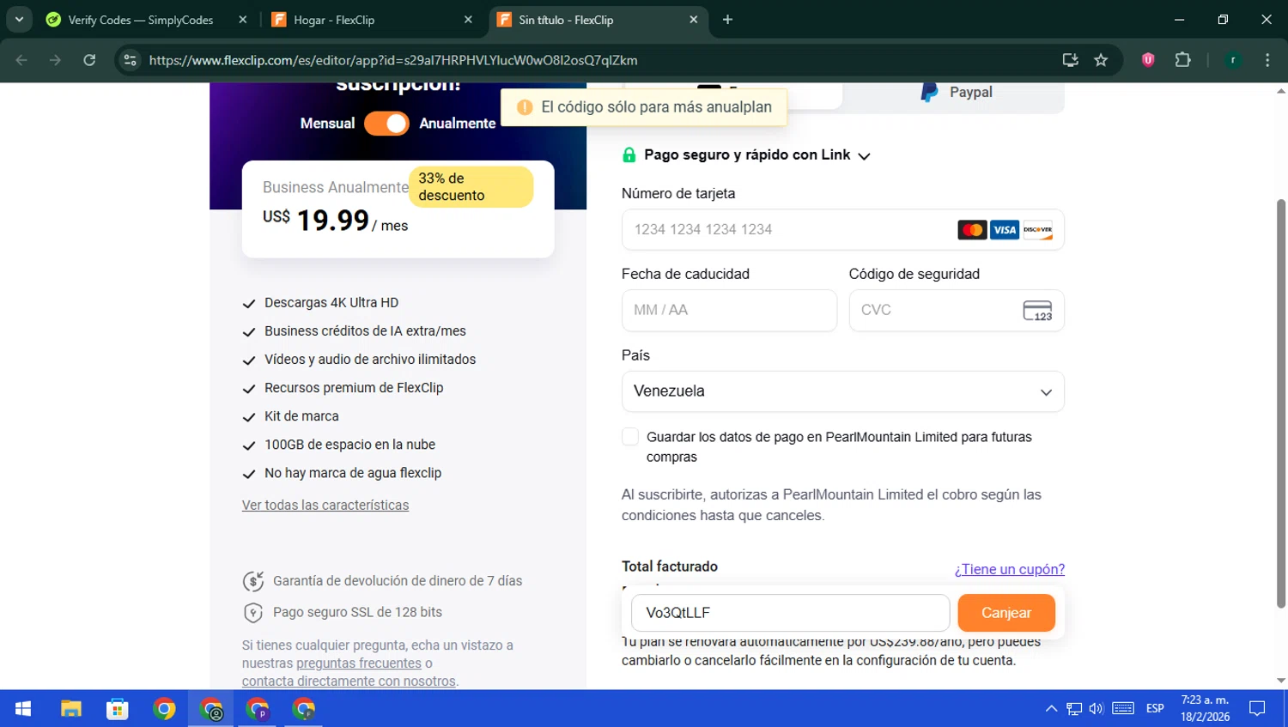Check the Guardar los datos de pago checkbox
The image size is (1288, 727).
click(x=630, y=437)
